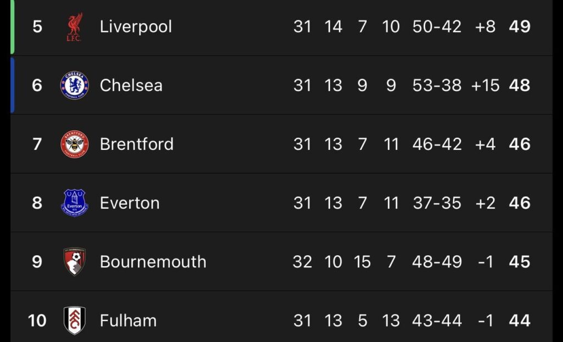563x342 pixels.
Task: Click Chelsea's +15 goal difference
Action: click(x=485, y=86)
